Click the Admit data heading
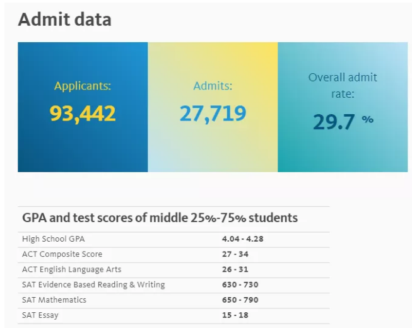The height and width of the screenshot is (328, 412). pyautogui.click(x=64, y=20)
